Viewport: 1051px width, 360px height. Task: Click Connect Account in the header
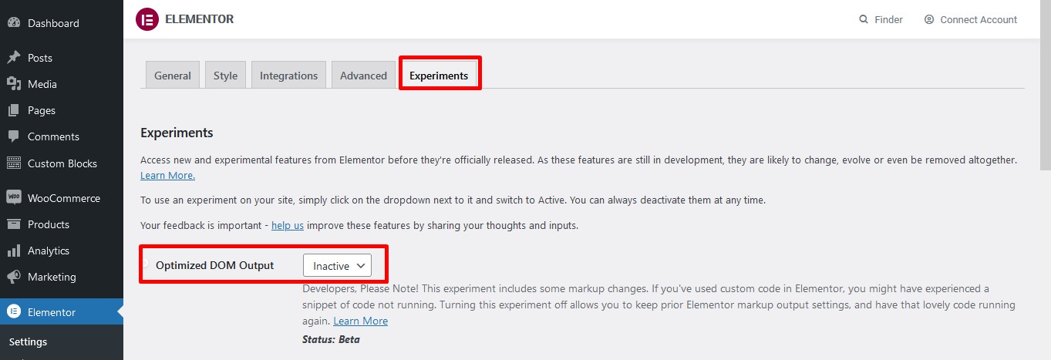click(x=978, y=19)
